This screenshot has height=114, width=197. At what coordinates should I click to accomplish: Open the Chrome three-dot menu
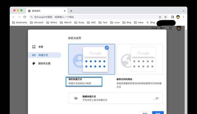click(183, 17)
